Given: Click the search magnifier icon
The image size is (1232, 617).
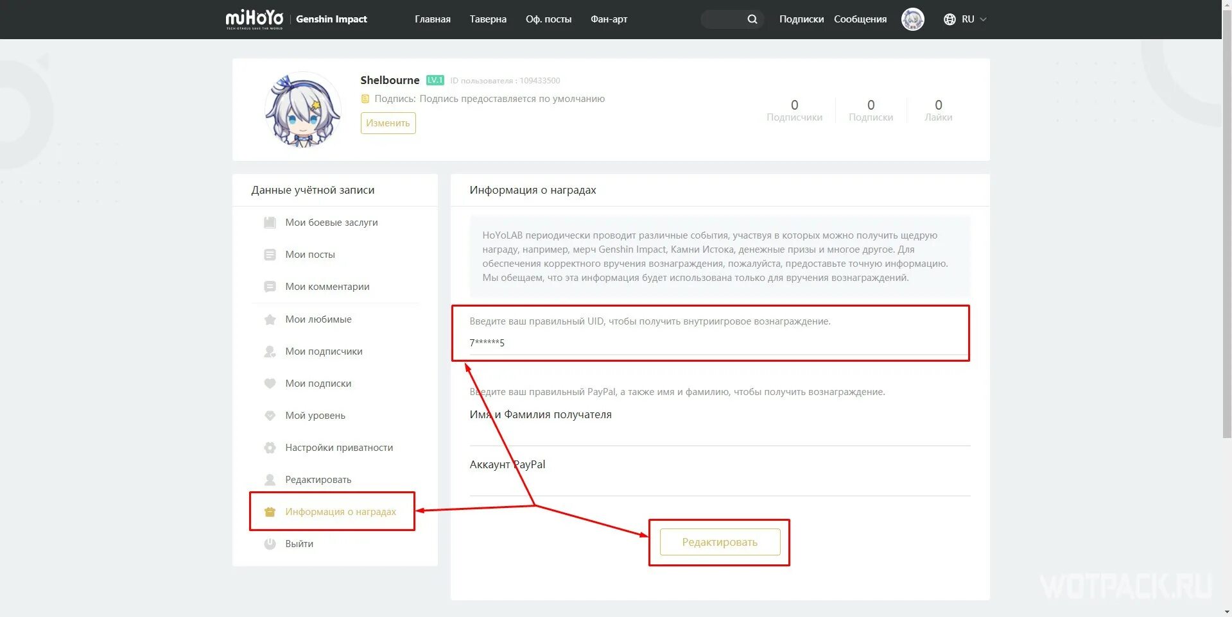Looking at the screenshot, I should tap(752, 19).
